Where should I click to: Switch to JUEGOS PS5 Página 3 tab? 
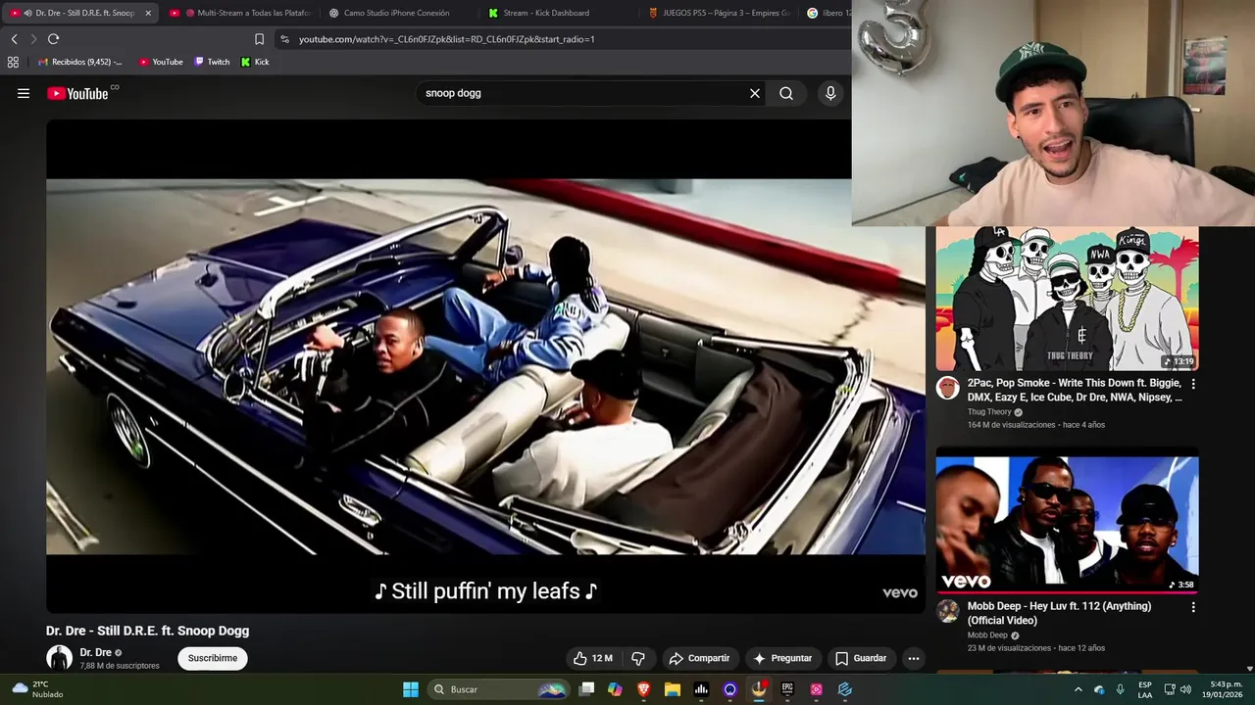pos(719,13)
